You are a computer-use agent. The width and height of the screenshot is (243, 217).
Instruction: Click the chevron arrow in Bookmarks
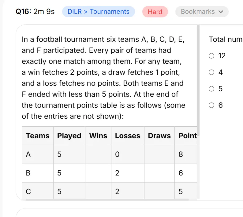click(x=221, y=12)
